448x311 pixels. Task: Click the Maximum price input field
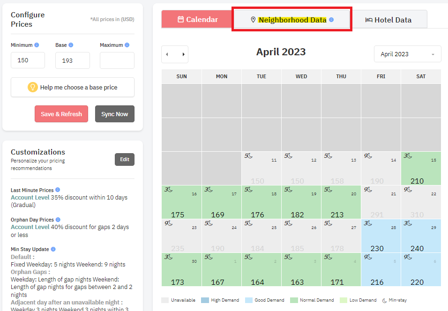[x=117, y=60]
